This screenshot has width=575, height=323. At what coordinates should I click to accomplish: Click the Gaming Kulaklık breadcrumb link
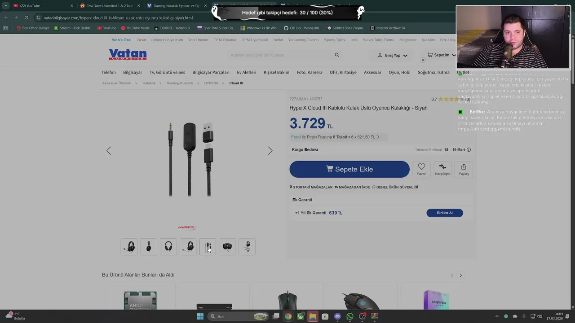[180, 83]
